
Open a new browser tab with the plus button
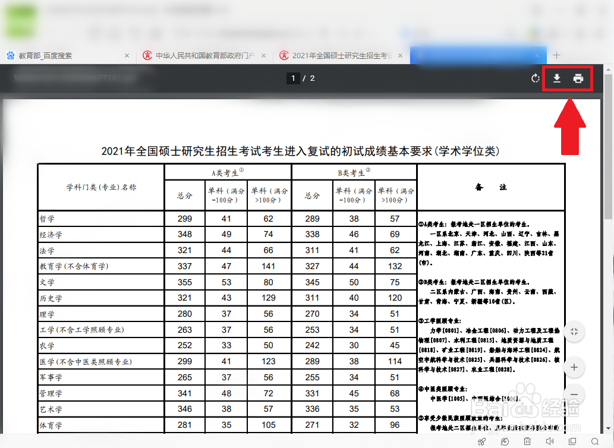pyautogui.click(x=556, y=55)
